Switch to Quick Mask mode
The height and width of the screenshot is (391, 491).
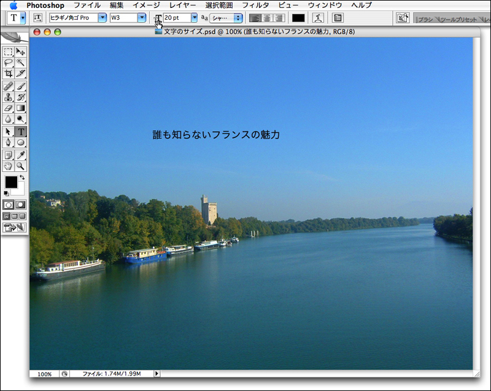click(21, 204)
